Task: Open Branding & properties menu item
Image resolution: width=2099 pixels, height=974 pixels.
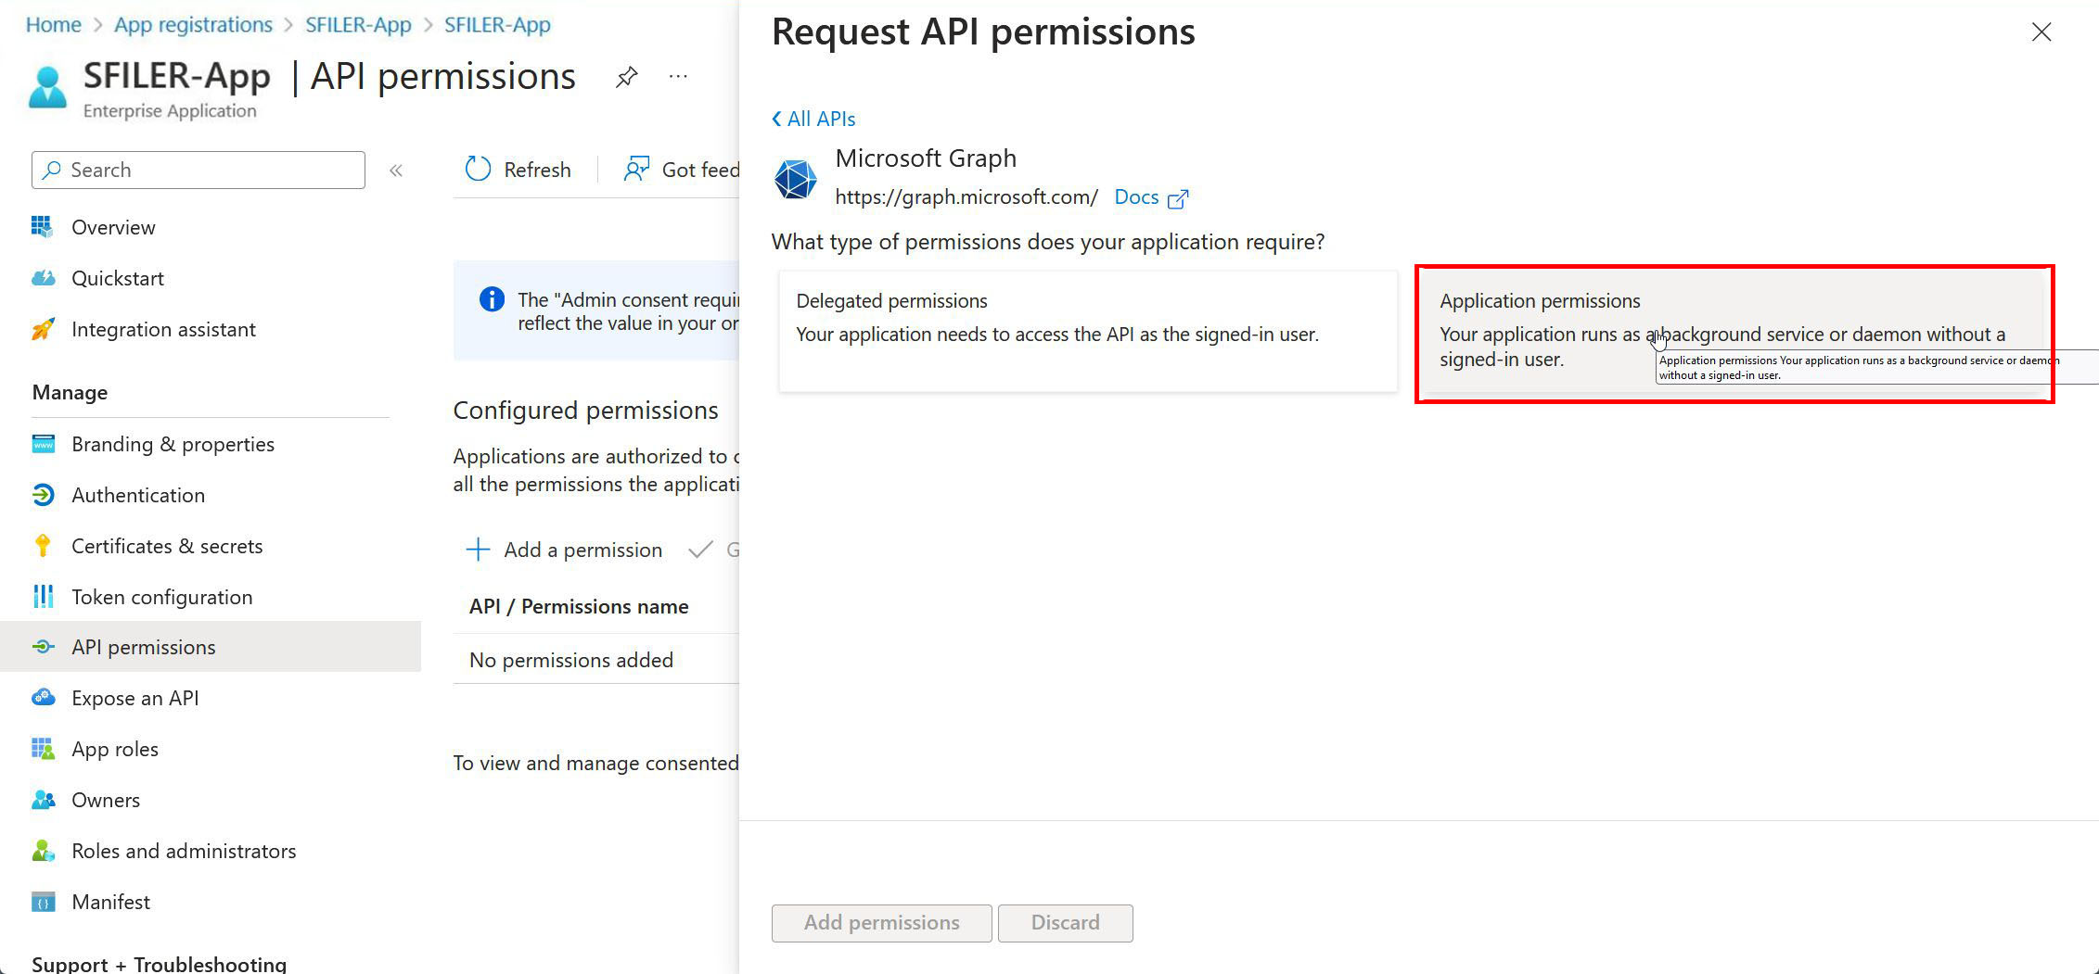Action: [x=211, y=444]
